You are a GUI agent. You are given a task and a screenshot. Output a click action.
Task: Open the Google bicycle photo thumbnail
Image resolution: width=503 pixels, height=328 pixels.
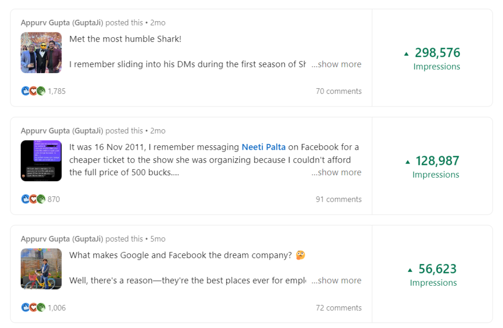pyautogui.click(x=41, y=269)
